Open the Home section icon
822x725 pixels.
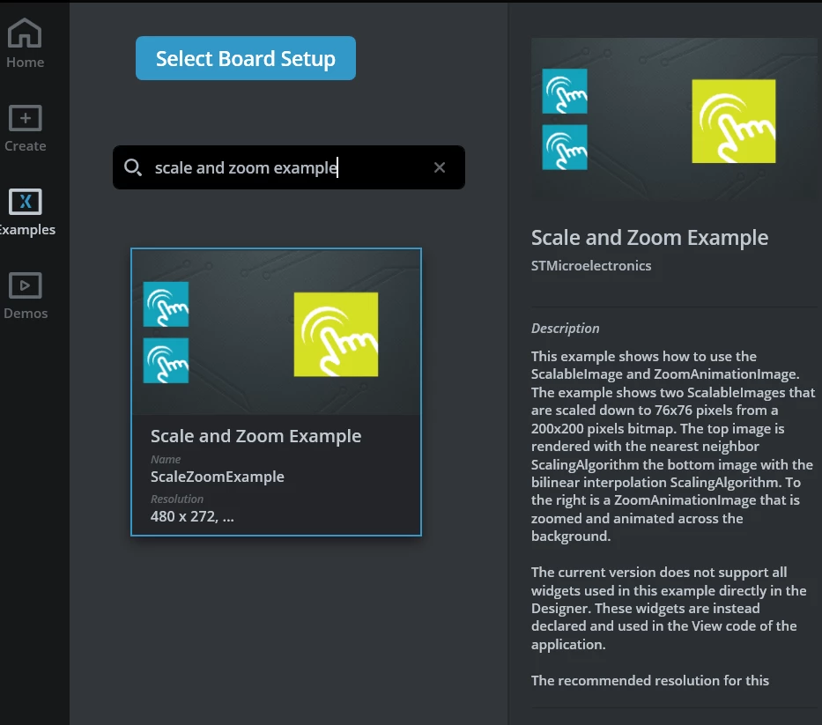25,33
